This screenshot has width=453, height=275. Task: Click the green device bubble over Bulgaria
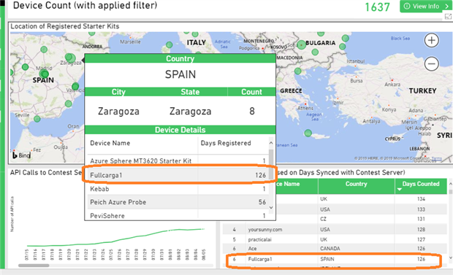301,44
